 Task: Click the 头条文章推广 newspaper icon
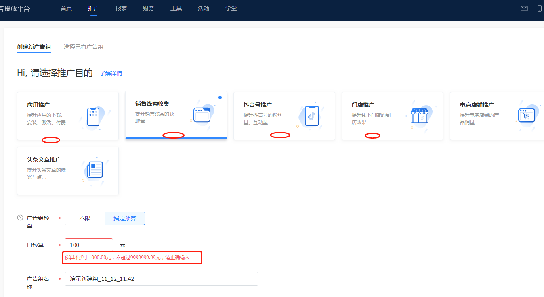(95, 170)
